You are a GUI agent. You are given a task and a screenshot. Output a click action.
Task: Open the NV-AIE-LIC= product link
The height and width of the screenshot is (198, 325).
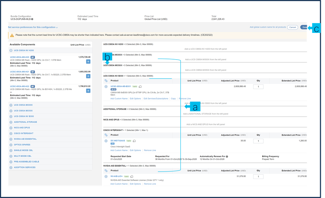(x=116, y=176)
